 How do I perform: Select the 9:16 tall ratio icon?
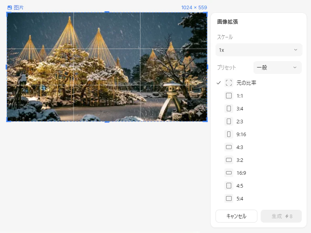(229, 134)
